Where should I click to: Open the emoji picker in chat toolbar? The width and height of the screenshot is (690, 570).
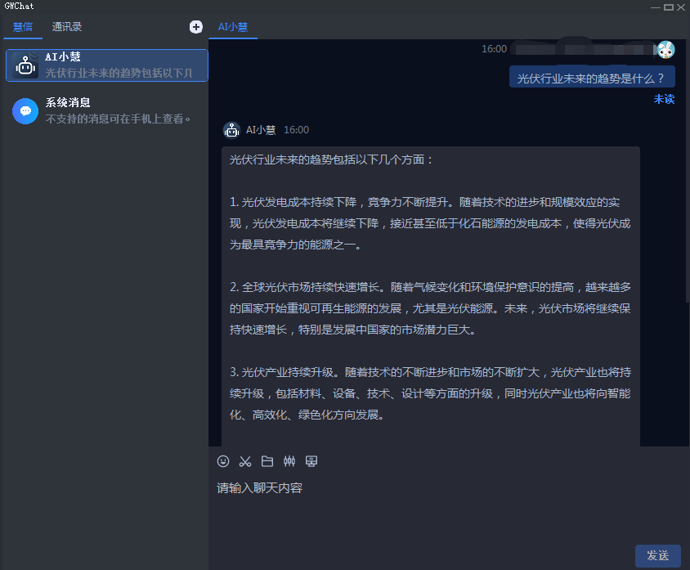[x=223, y=461]
